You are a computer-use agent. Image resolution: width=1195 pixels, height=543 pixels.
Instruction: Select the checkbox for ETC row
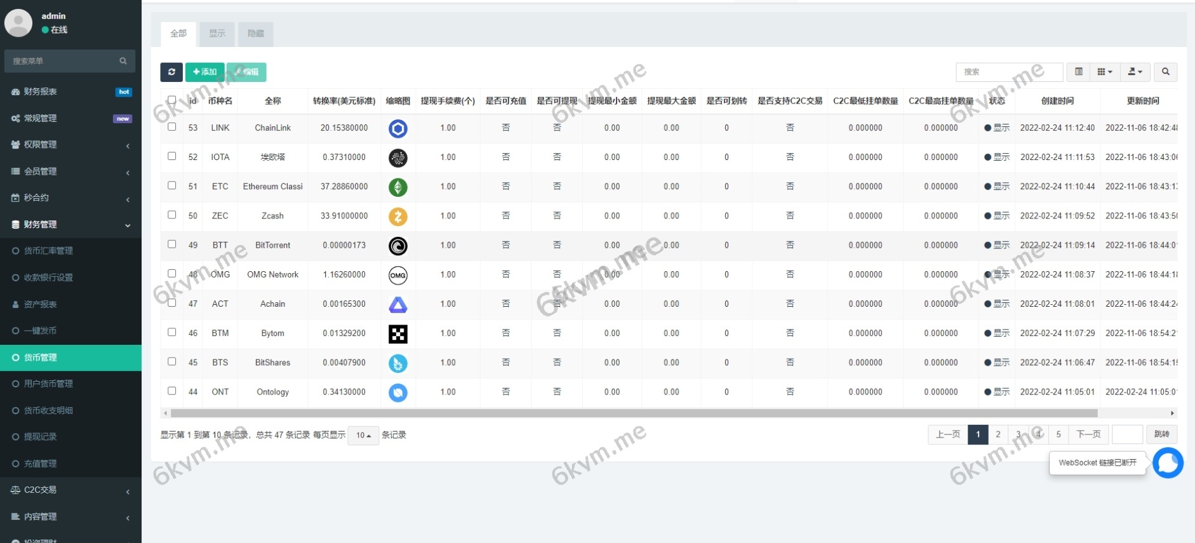(x=172, y=185)
